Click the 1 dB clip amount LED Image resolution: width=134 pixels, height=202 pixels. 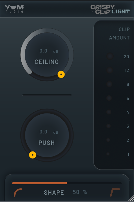point(108,154)
